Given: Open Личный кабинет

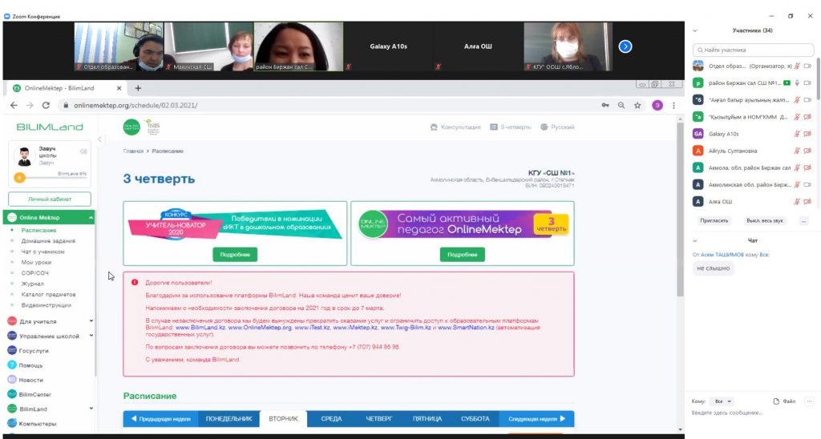Looking at the screenshot, I should coord(50,199).
